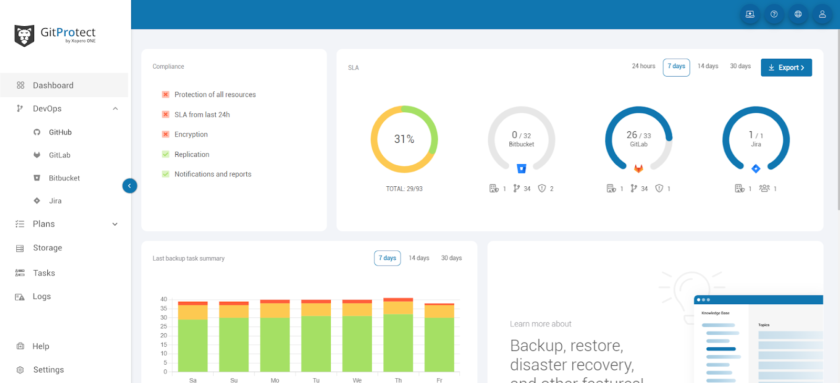Screen dimensions: 840x383
Task: Collapse the sidebar with round arrow button
Action: [130, 186]
